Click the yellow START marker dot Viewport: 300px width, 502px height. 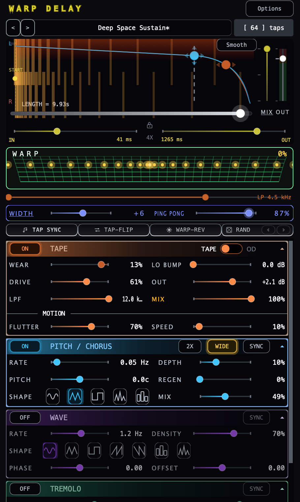(15, 78)
